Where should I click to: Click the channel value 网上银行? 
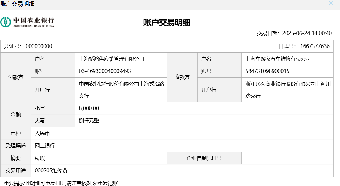tap(45, 146)
